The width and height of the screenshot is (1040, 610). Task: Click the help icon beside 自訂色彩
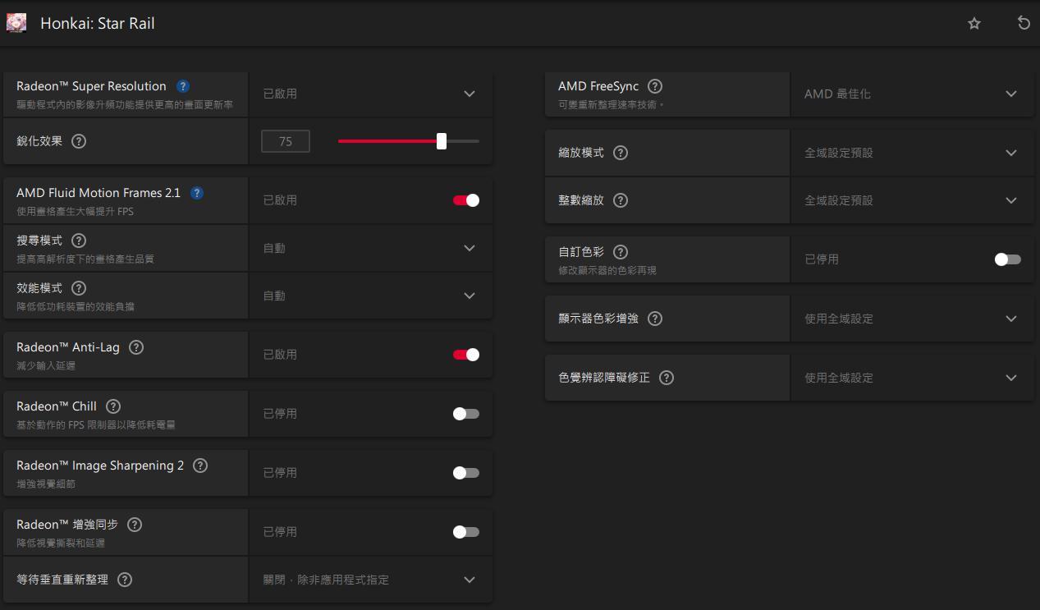(x=621, y=252)
